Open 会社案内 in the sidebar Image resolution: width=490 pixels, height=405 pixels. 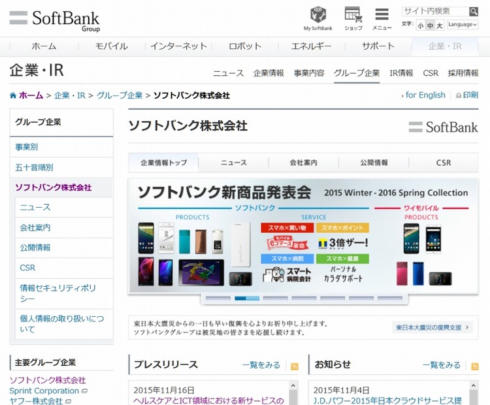(x=64, y=227)
